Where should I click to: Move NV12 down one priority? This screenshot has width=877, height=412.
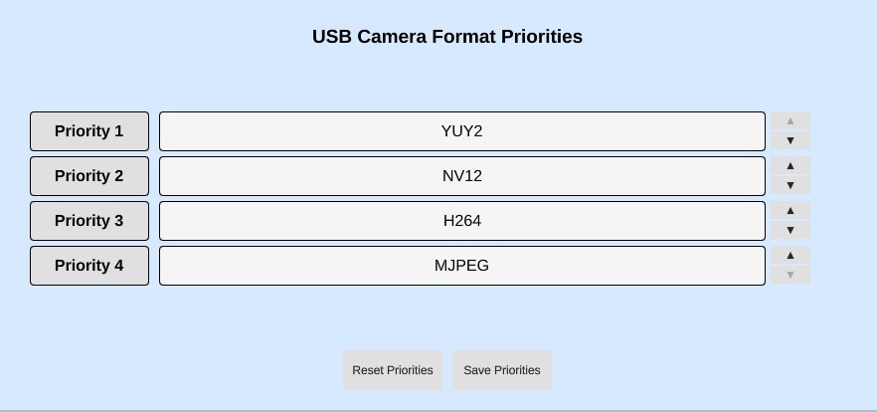790,185
